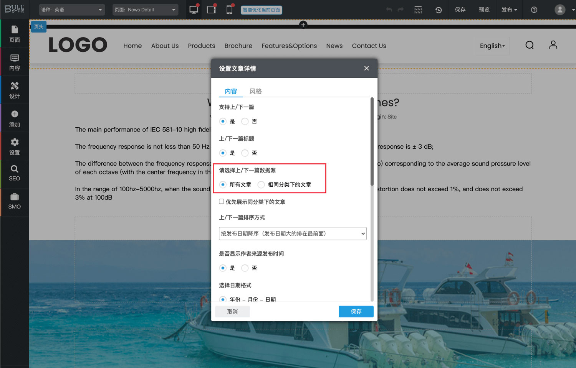Viewport: 576px width, 368px height.
Task: Expand the 页面 News Detail dropdown
Action: 145,10
